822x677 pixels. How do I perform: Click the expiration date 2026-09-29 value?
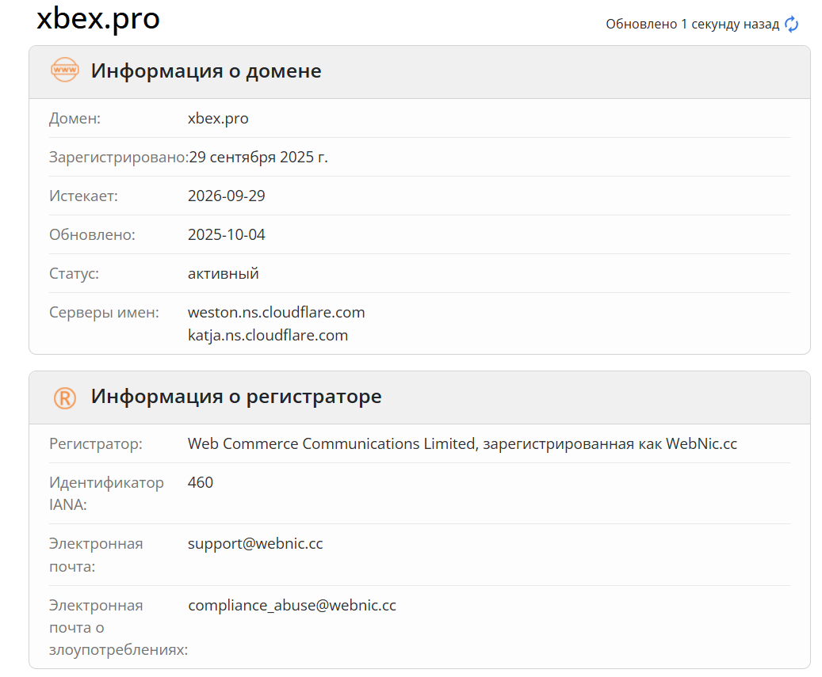point(227,196)
